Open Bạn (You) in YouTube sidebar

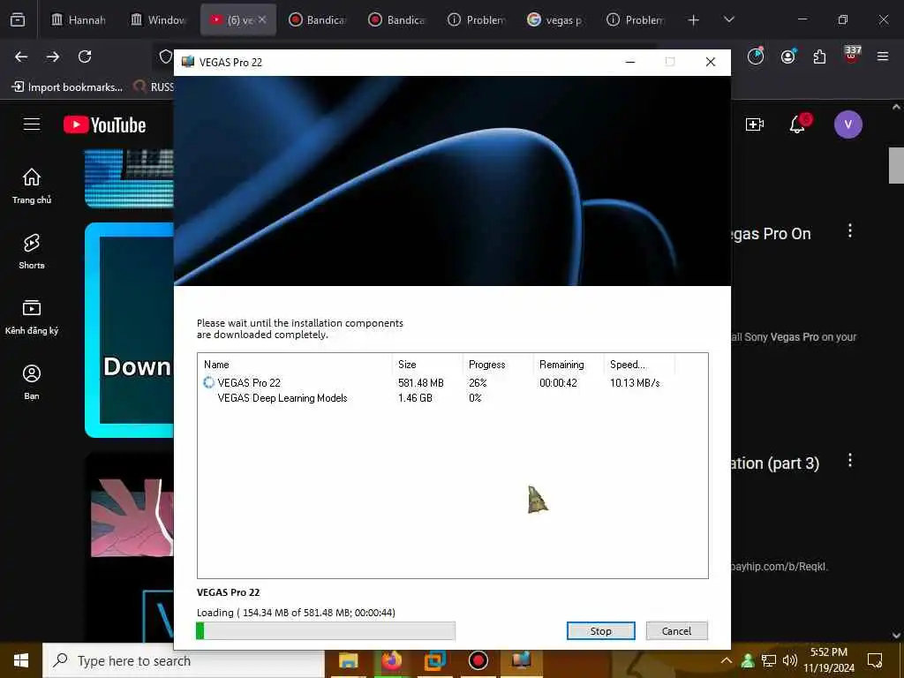tap(32, 381)
